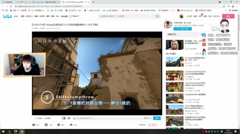Screen dimensions: 240x134
Task: Expand the 主站 dropdown in the bilibili header
Action: click(16, 16)
